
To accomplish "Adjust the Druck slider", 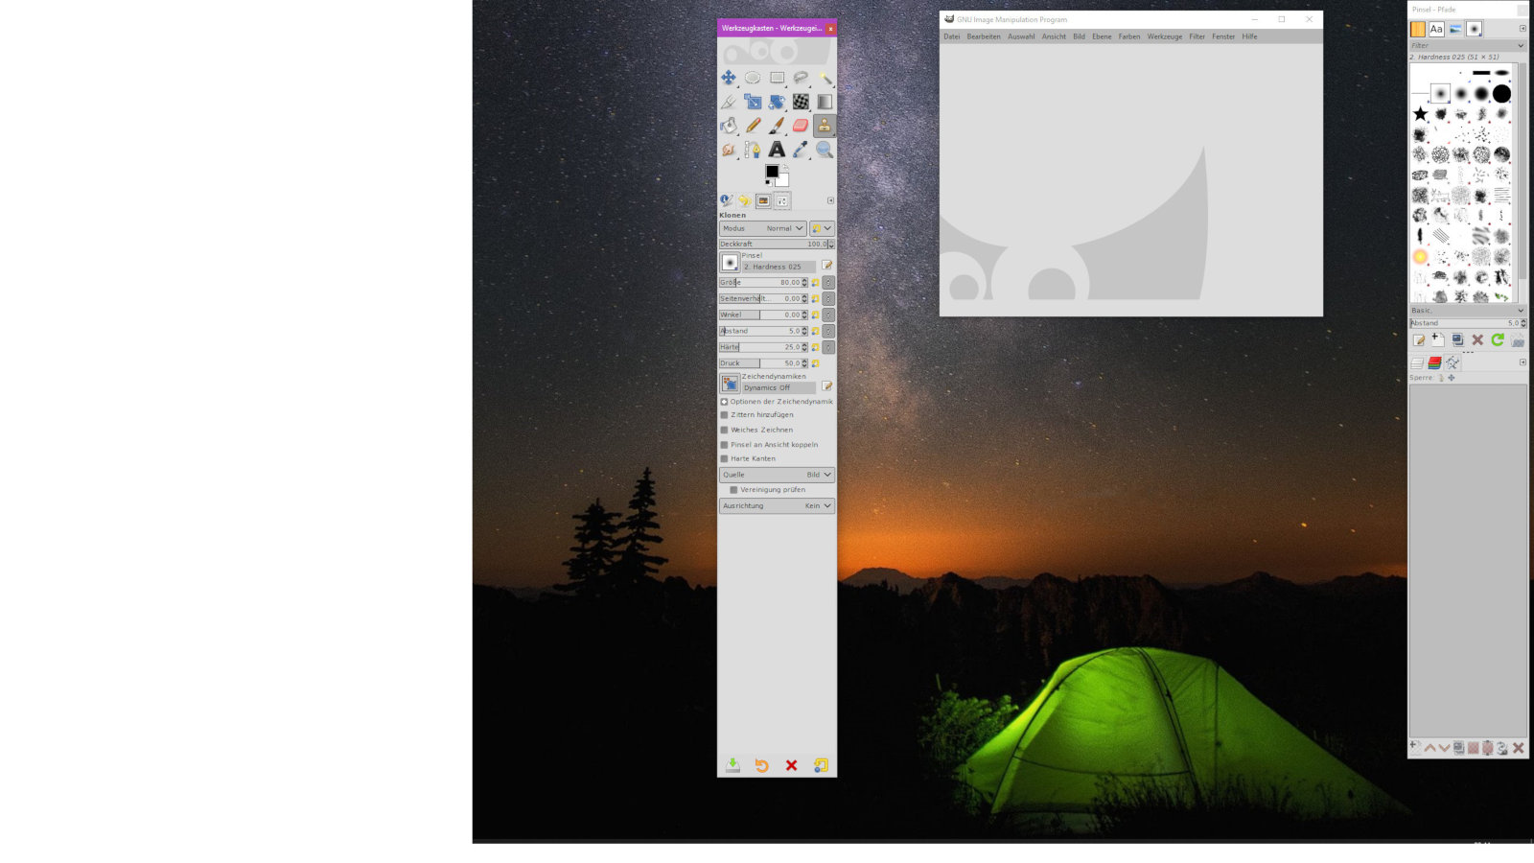I will pyautogui.click(x=763, y=363).
